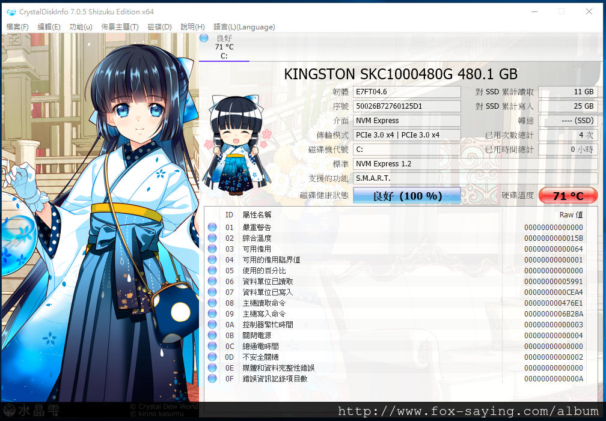Click the Raw 值 column header
This screenshot has width=606, height=421.
(x=571, y=215)
